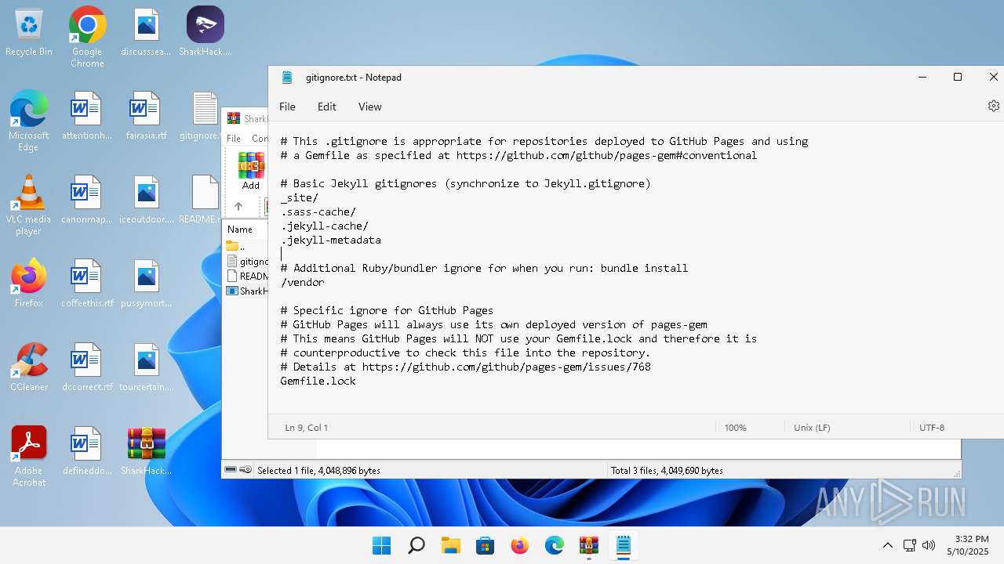The width and height of the screenshot is (1004, 564).
Task: Select attentionh Word document on desktop
Action: pyautogui.click(x=87, y=117)
